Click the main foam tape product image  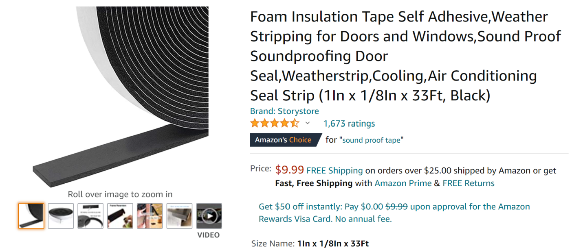120,98
